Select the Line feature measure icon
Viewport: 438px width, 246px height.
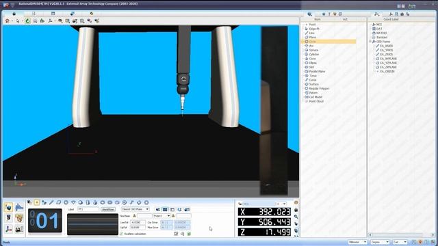pyautogui.click(x=51, y=202)
